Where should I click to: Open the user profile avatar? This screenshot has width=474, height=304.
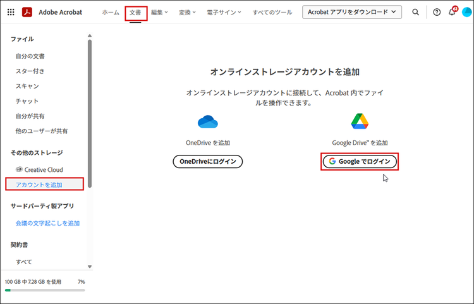pyautogui.click(x=468, y=12)
